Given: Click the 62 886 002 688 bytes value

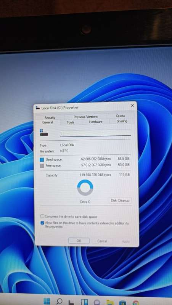Looking at the screenshot, I should [x=96, y=159].
